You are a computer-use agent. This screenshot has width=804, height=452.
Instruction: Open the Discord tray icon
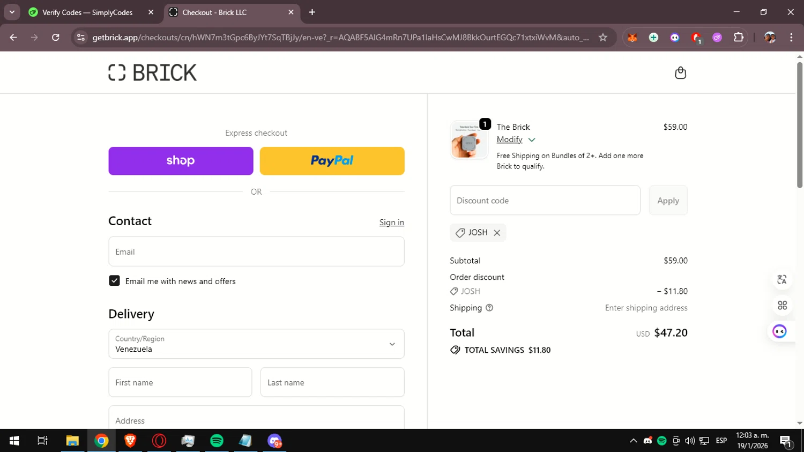pyautogui.click(x=647, y=441)
